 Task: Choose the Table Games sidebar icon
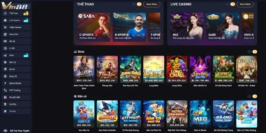[x=5, y=27]
